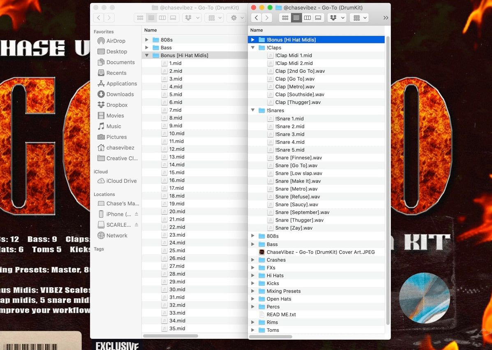492x350 pixels.
Task: Open Pictures from the sidebar
Action: point(112,137)
